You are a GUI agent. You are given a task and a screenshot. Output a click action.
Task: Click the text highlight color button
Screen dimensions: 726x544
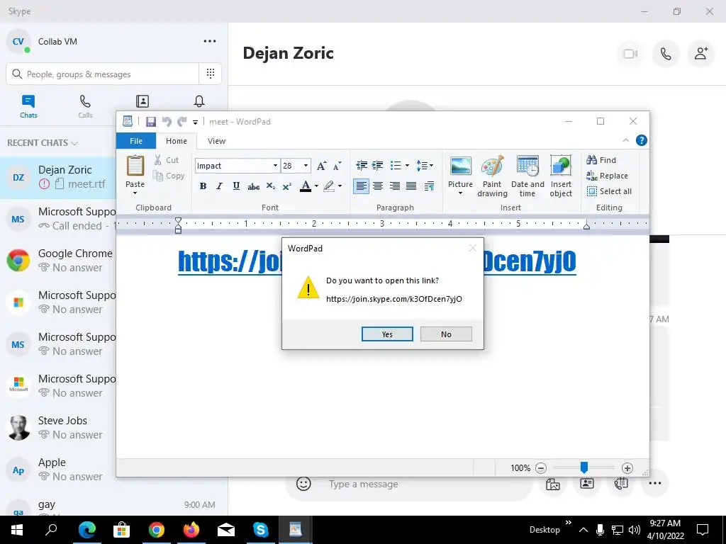coord(329,186)
